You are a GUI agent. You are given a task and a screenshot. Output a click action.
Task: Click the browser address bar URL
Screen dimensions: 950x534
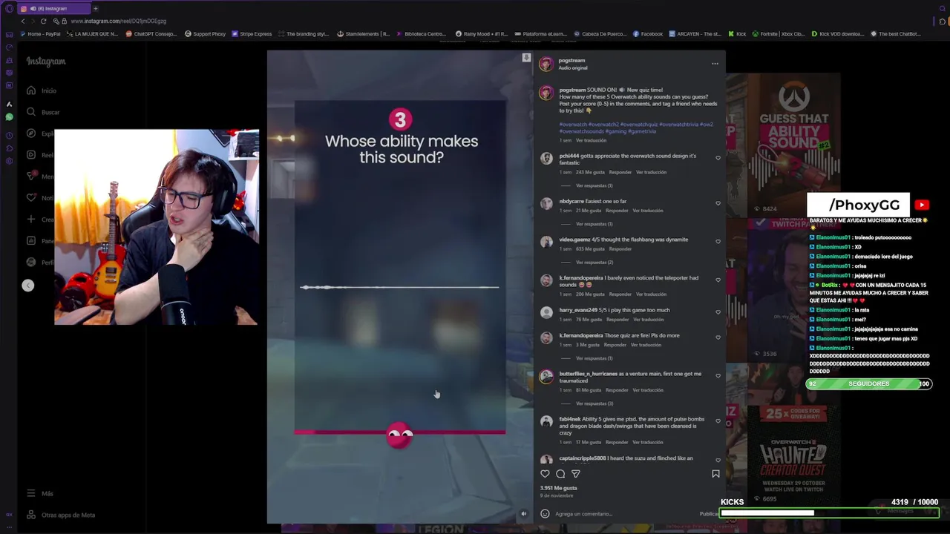[x=119, y=21]
